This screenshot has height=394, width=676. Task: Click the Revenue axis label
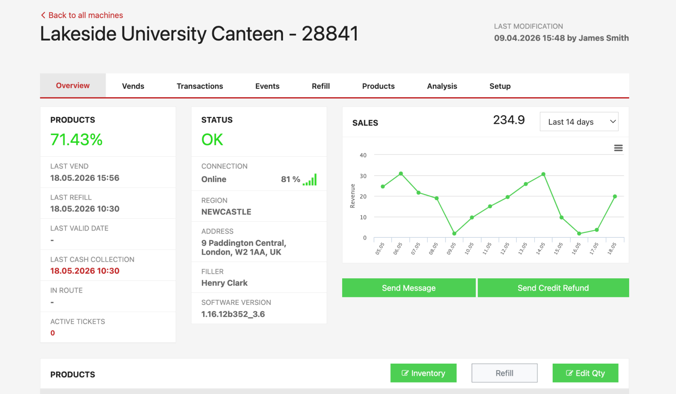coord(352,196)
